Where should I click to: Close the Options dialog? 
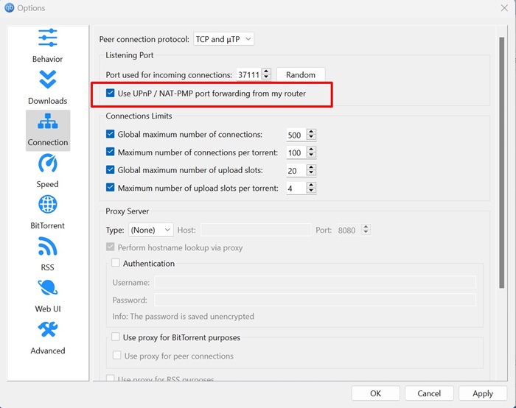pos(504,8)
